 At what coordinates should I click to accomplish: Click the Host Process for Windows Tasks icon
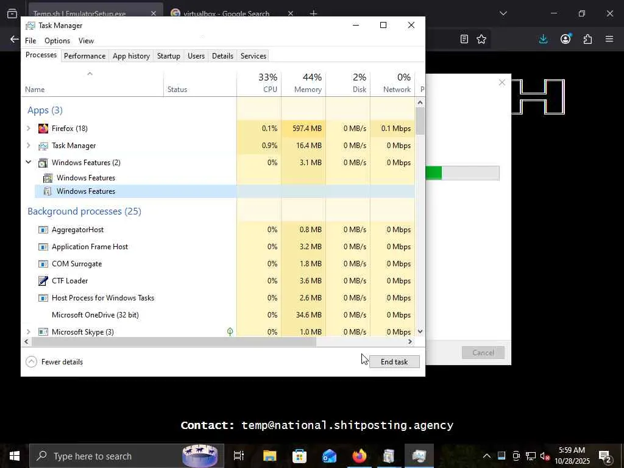click(43, 298)
